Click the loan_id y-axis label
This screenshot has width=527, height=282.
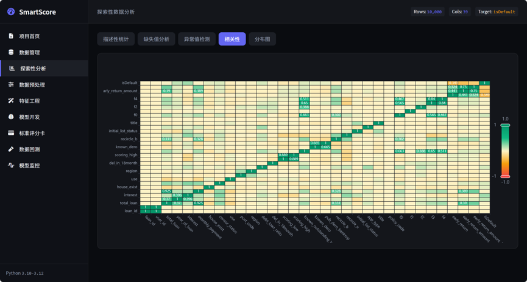131,211
